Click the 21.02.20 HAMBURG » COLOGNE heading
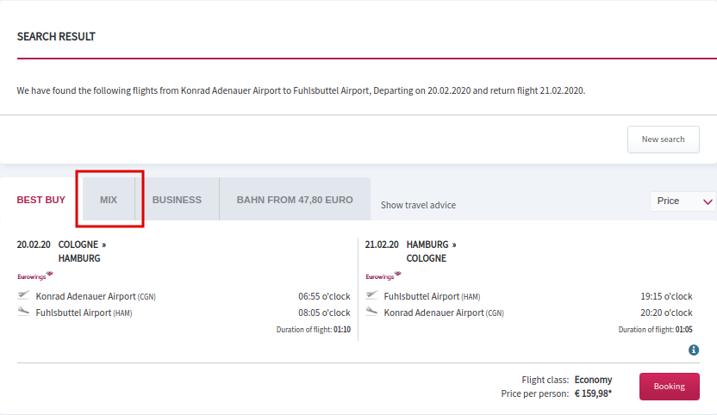Viewport: 717px width, 415px height. coord(410,251)
